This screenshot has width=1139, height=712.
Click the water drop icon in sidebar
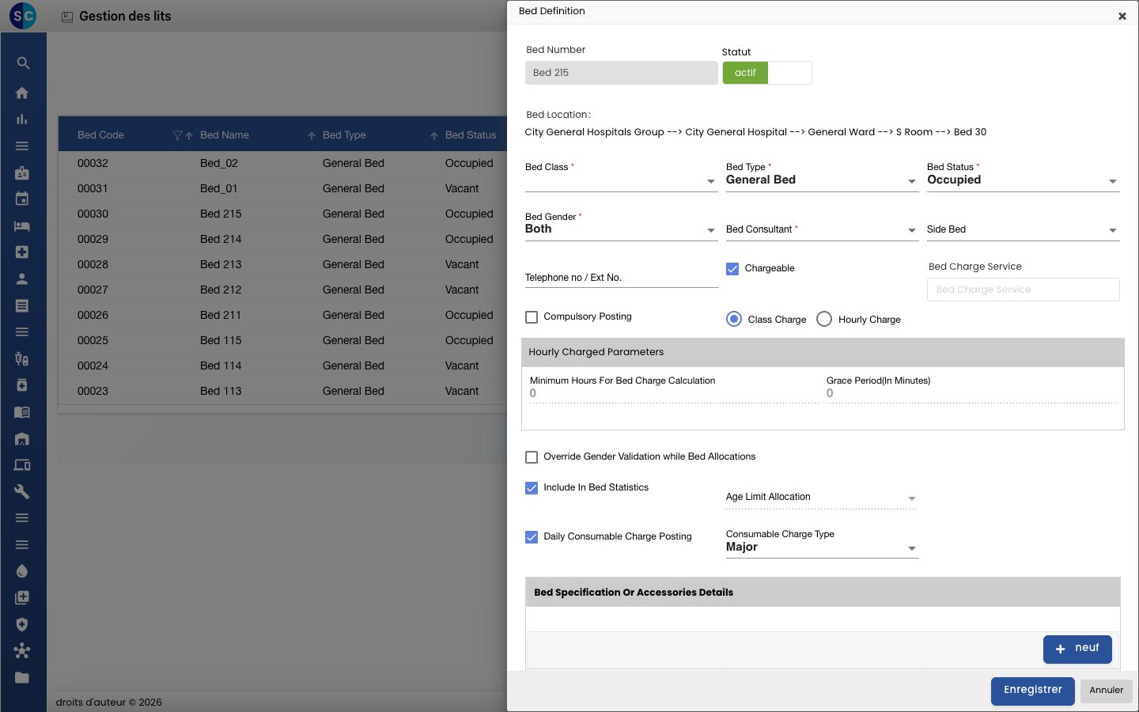point(22,571)
